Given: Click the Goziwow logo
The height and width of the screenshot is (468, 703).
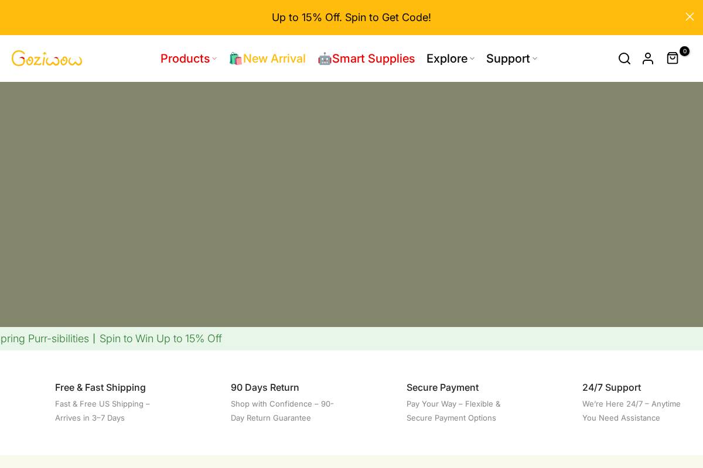Looking at the screenshot, I should pyautogui.click(x=47, y=58).
